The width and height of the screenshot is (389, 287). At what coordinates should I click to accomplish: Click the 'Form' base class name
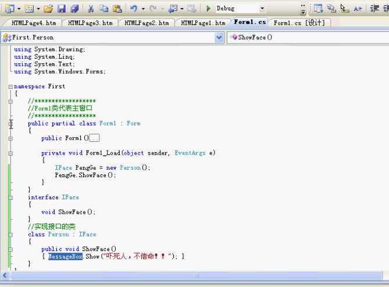[x=134, y=123]
